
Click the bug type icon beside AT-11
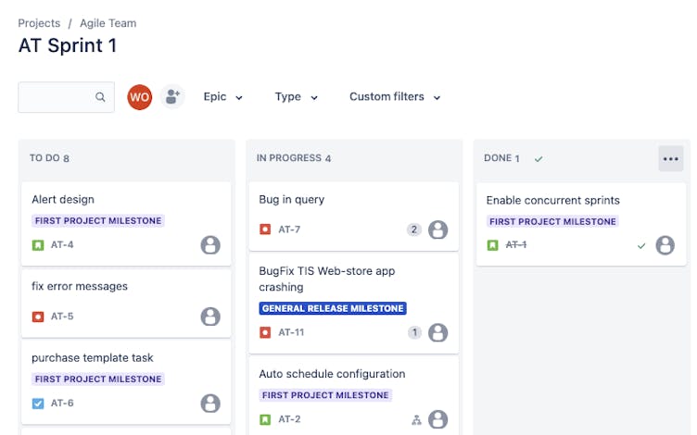pos(265,332)
